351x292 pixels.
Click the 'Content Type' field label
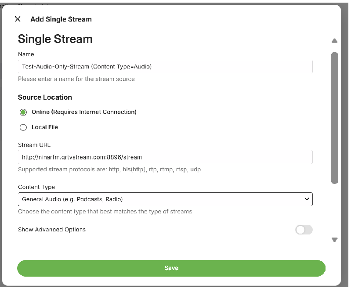pos(36,187)
